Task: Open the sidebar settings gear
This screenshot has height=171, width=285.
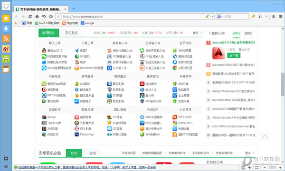Action: (6, 166)
